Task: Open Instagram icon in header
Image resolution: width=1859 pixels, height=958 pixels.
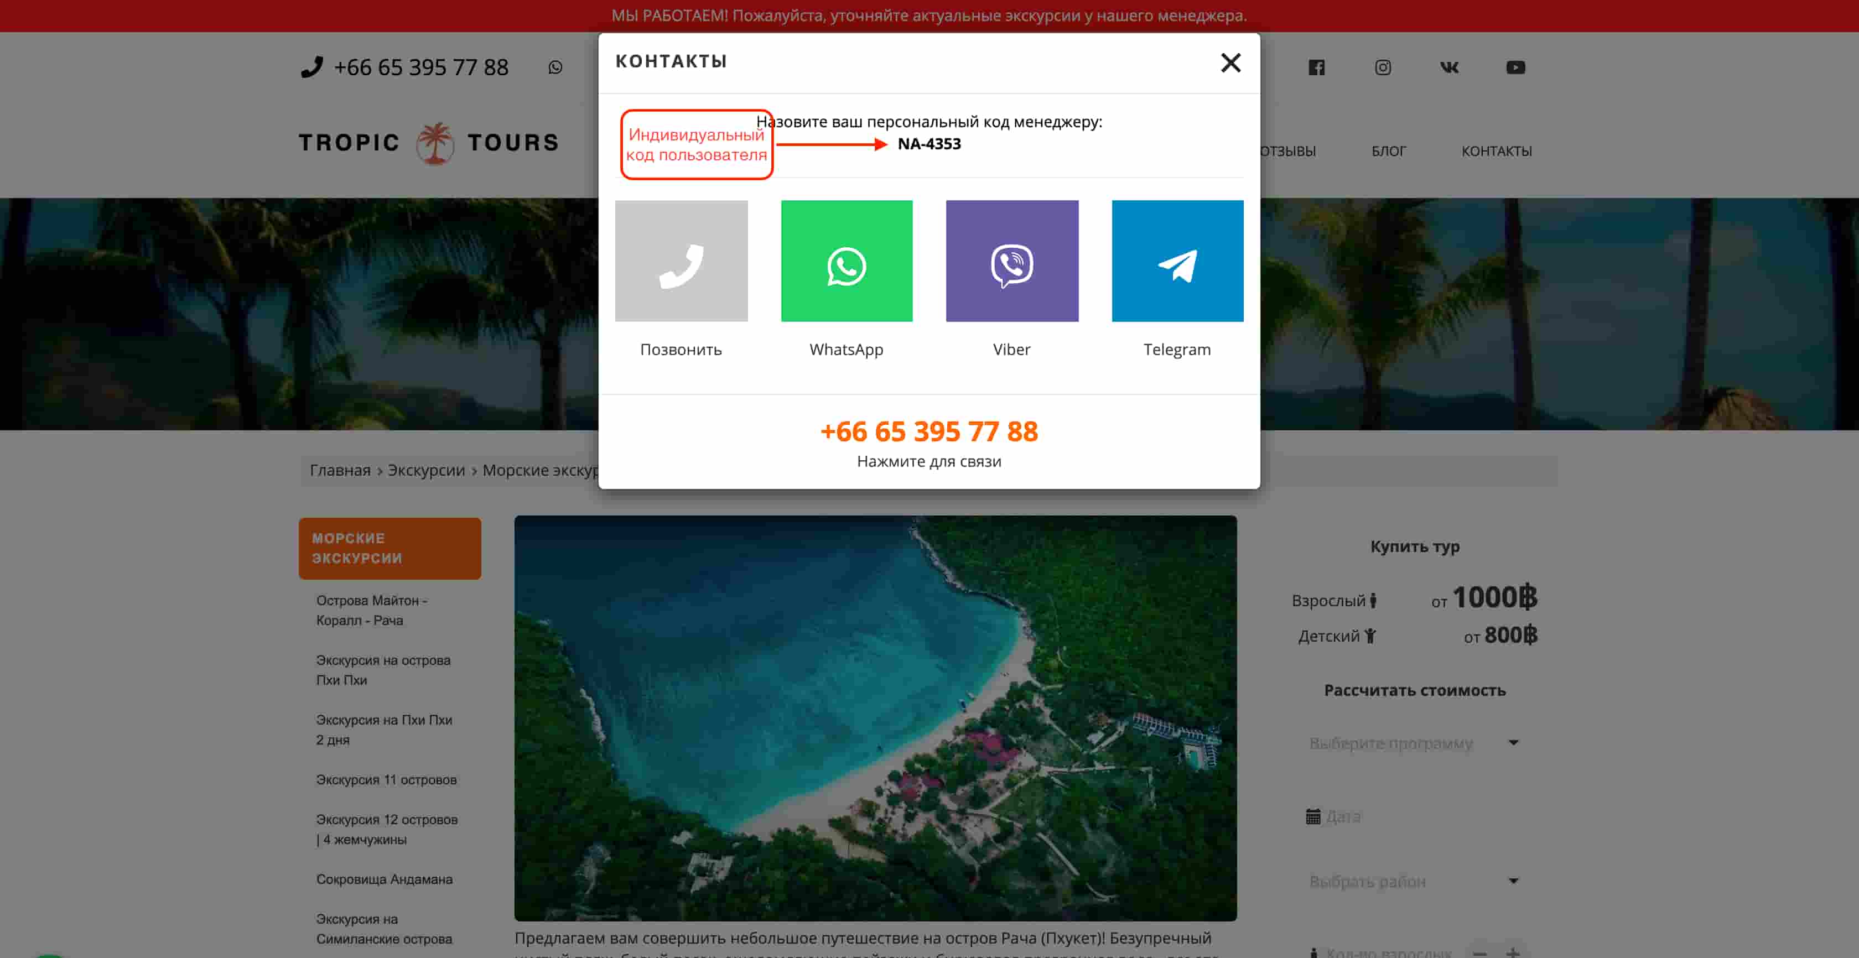Action: pyautogui.click(x=1382, y=67)
